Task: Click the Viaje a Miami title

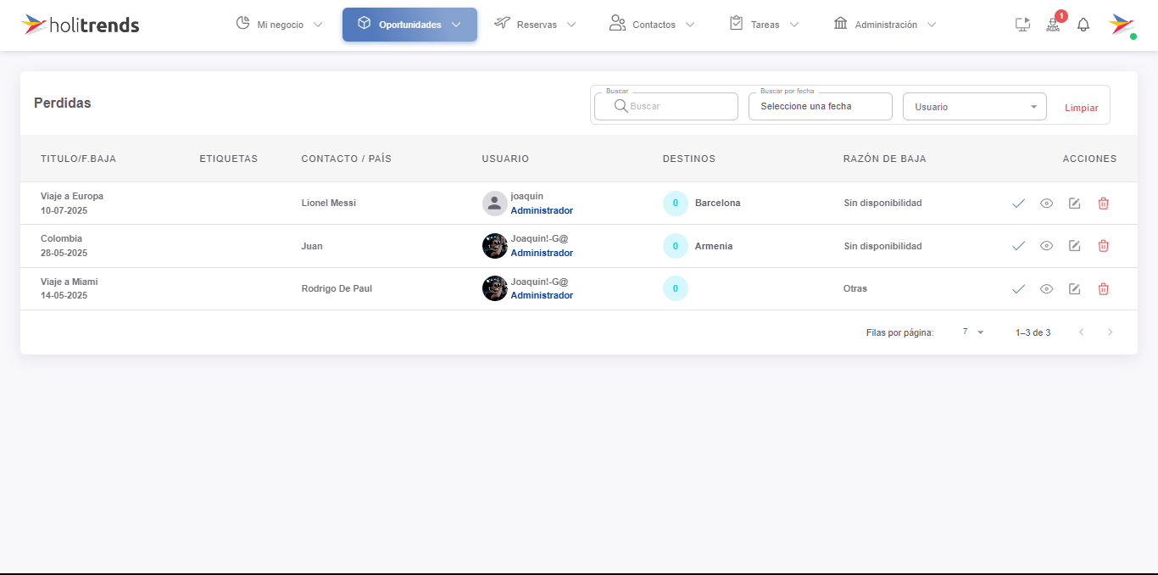Action: pos(70,282)
